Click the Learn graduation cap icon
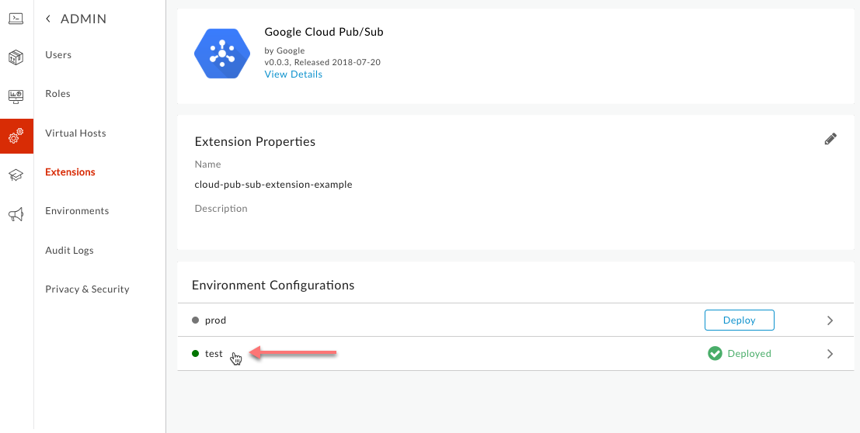The height and width of the screenshot is (433, 860). tap(16, 175)
